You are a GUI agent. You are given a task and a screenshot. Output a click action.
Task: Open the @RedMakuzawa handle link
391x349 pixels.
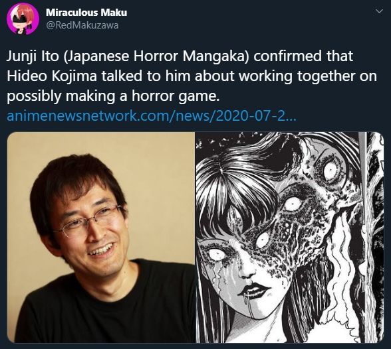[82, 25]
